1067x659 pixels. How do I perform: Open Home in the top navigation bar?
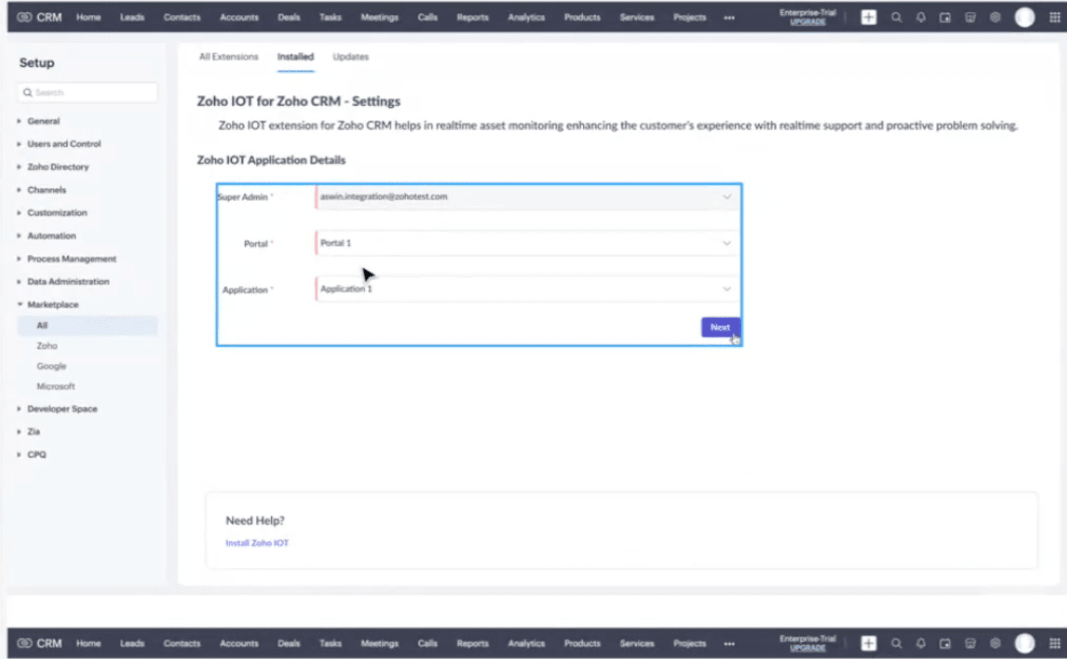click(88, 17)
